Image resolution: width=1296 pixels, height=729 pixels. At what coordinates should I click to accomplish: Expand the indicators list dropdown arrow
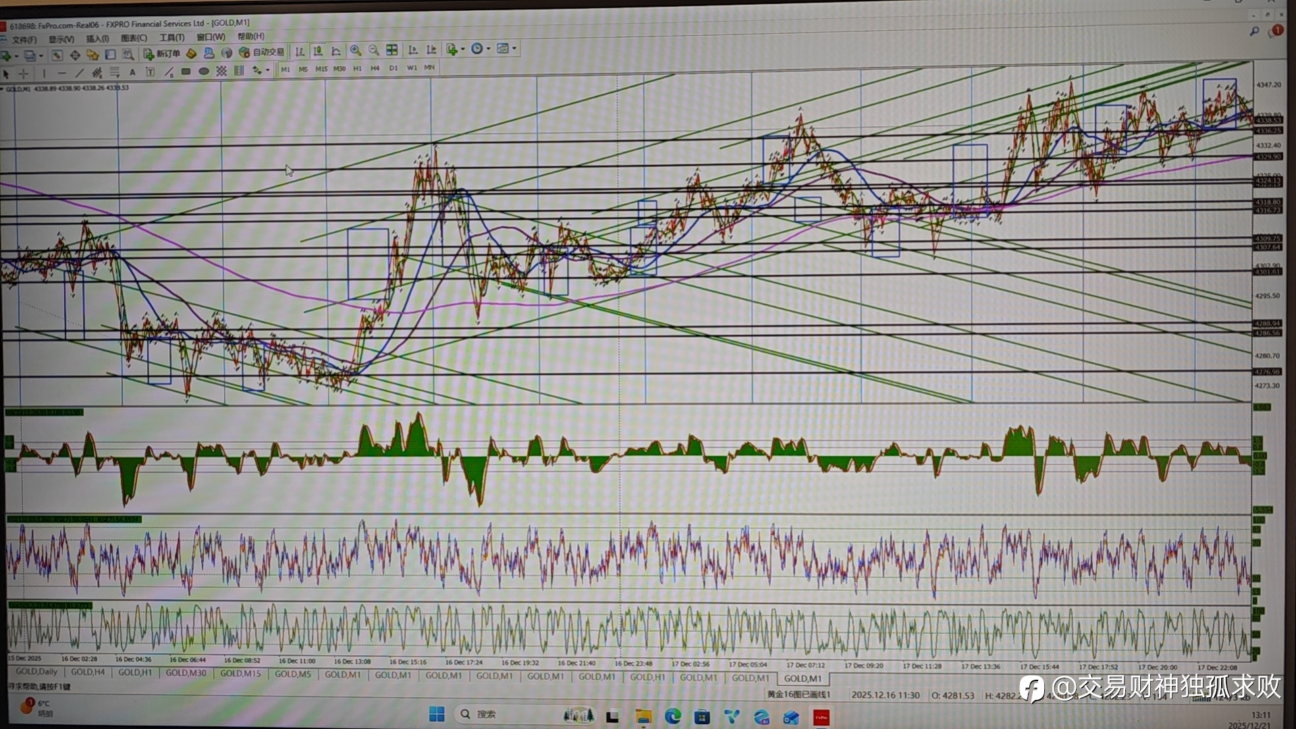(463, 49)
